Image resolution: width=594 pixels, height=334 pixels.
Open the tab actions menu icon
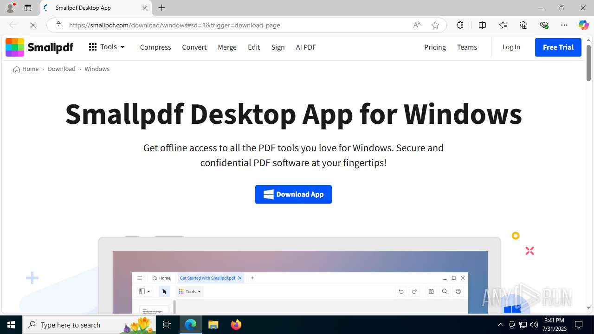coord(28,8)
